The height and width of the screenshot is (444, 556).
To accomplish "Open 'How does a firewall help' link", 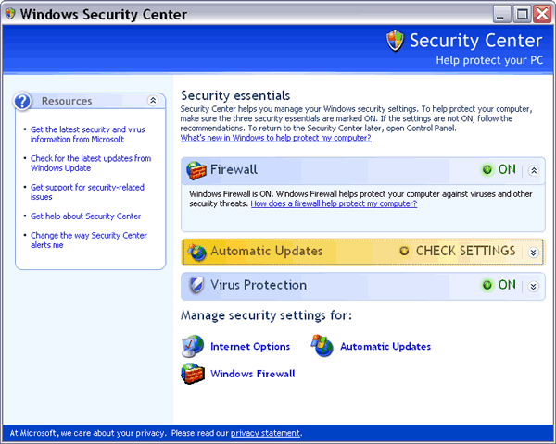I will [334, 203].
